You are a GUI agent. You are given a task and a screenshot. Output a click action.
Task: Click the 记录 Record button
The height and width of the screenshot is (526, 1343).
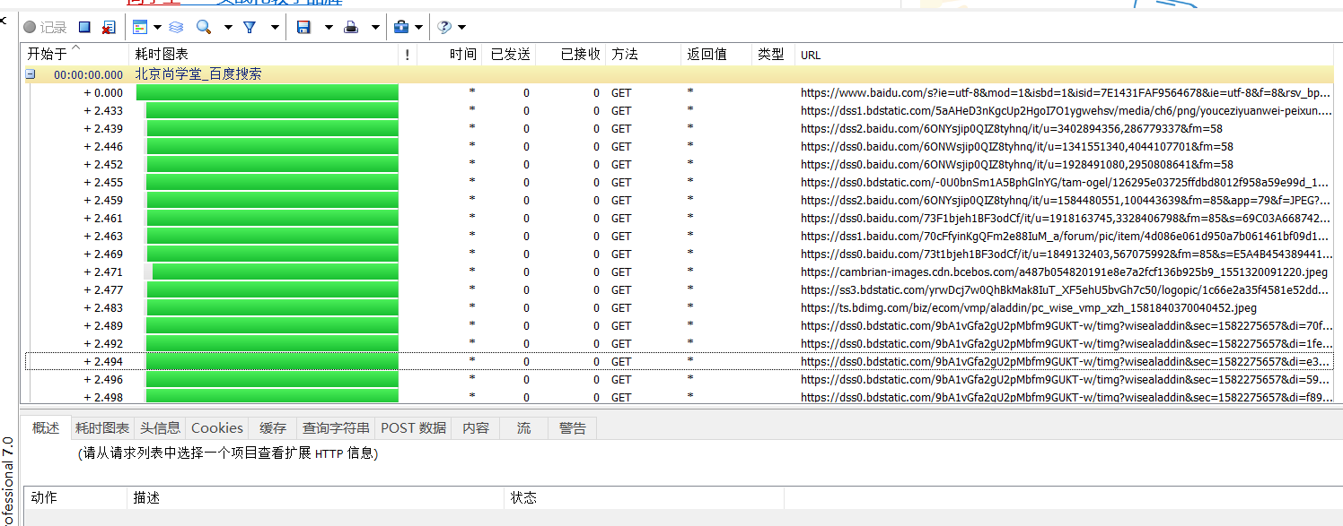coord(46,28)
